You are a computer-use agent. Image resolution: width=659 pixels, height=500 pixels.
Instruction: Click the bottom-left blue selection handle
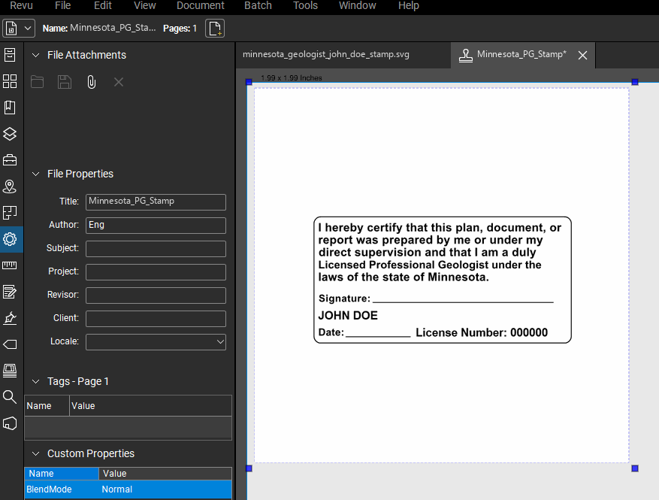[249, 468]
